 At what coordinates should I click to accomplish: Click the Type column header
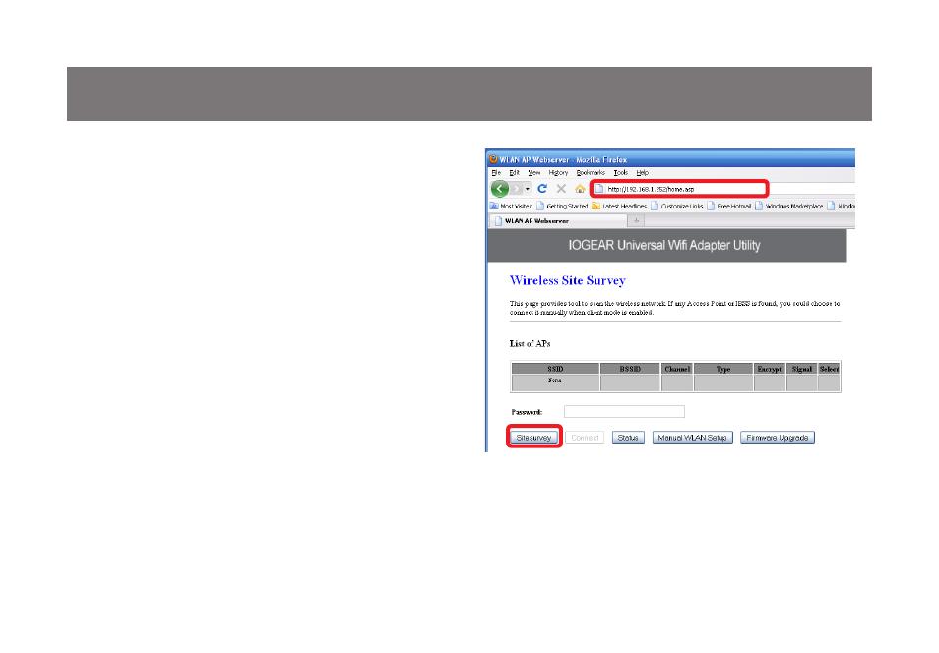723,369
